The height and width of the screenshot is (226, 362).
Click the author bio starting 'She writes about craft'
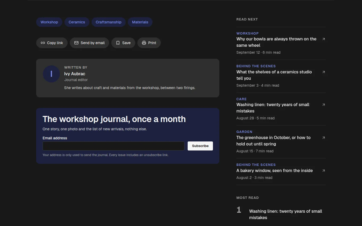point(130,88)
